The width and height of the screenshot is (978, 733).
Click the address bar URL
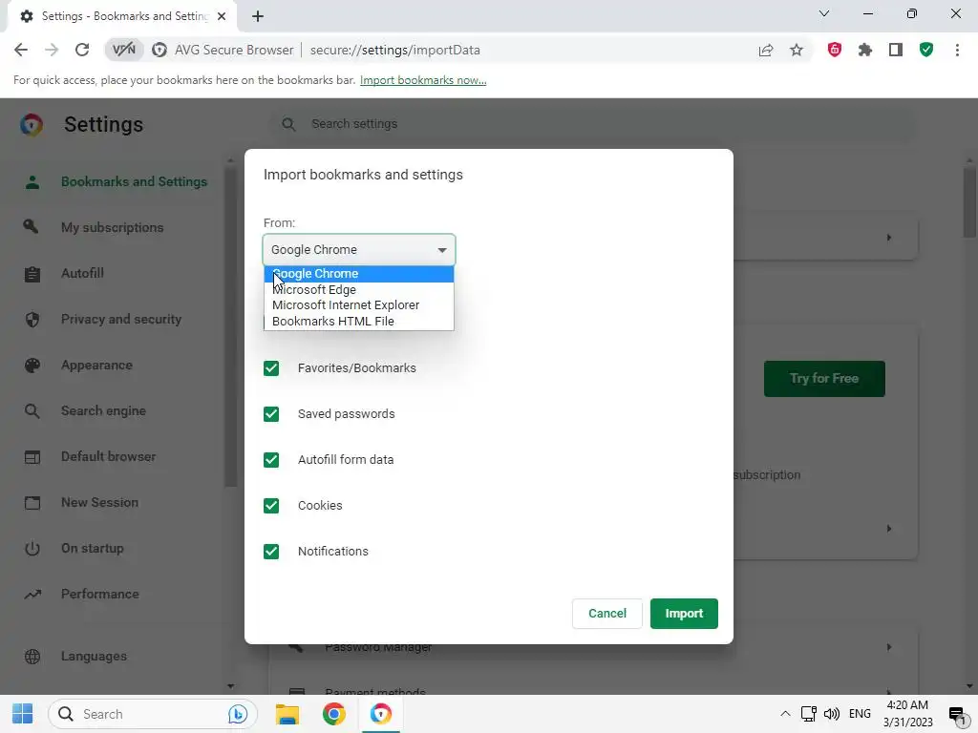(394, 50)
